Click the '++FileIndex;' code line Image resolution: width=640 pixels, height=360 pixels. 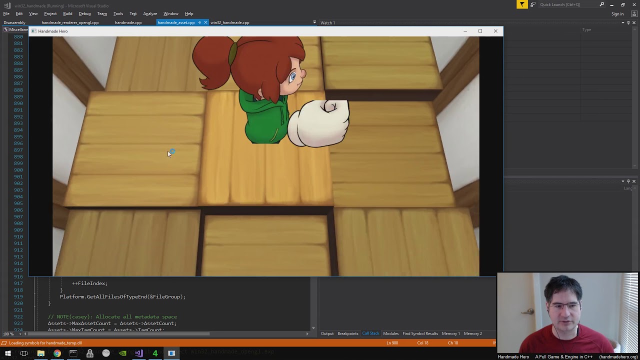pos(90,283)
